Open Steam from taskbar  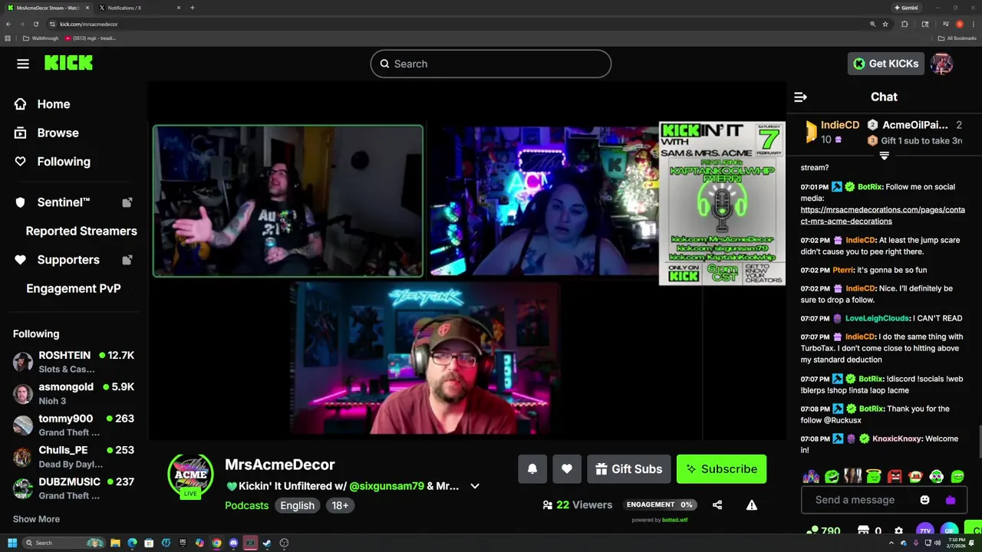pyautogui.click(x=267, y=543)
